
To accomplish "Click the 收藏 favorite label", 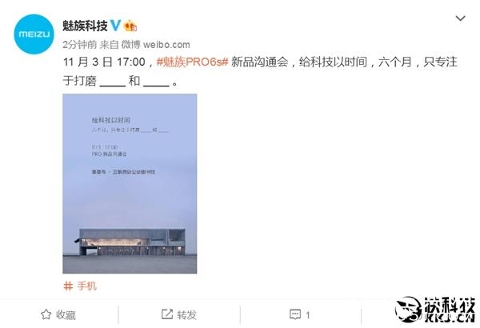I will coord(66,315).
